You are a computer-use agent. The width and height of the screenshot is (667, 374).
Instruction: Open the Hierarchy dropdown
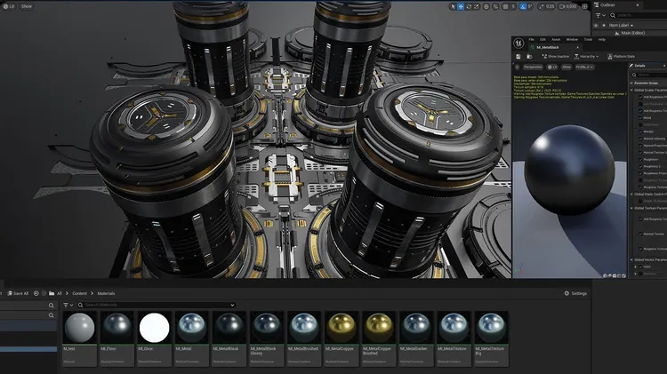tap(586, 57)
